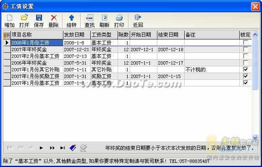Go back using the 返回 icon
Image resolution: width=262 pixels, height=167 pixels.
pos(138,17)
